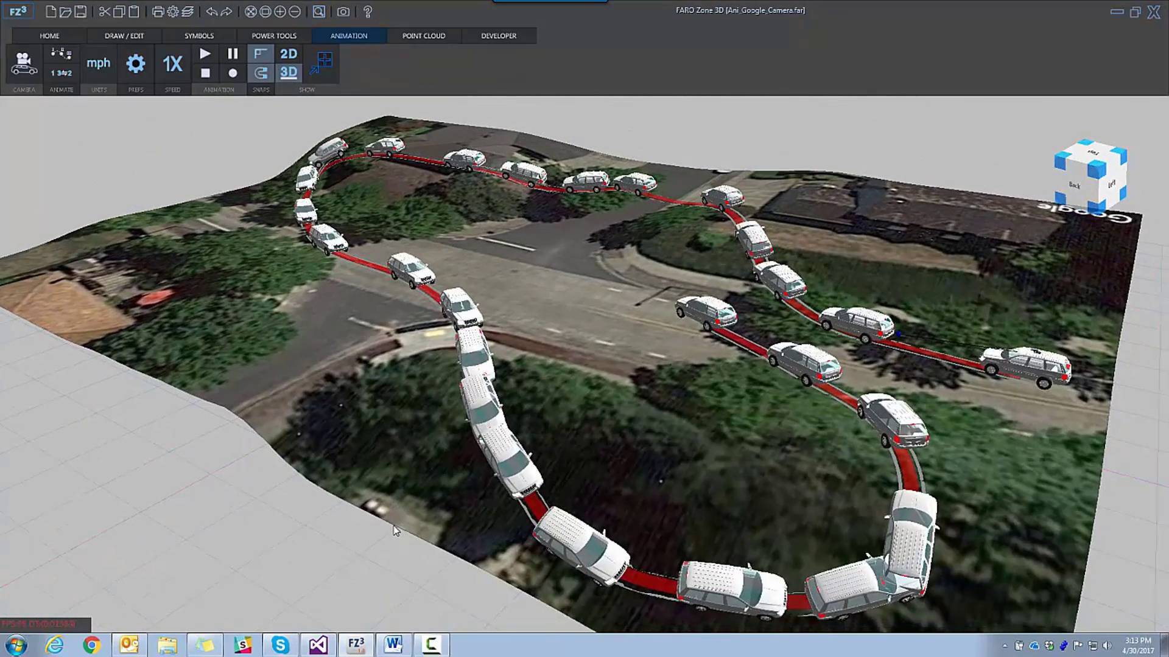Enable the snap-to-object magnet toggle

pyautogui.click(x=261, y=74)
